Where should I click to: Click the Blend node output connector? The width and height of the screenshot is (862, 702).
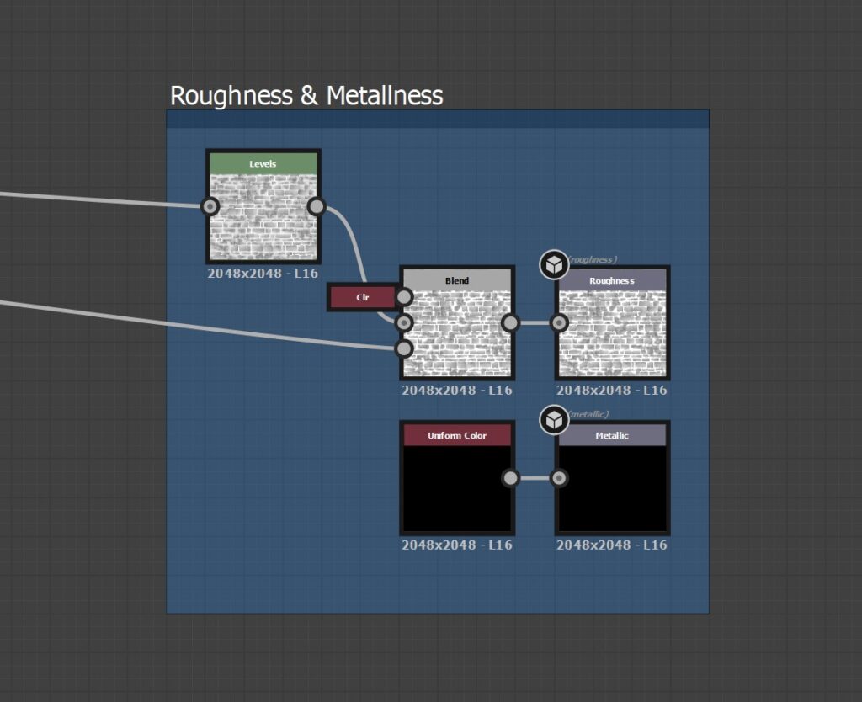[510, 322]
